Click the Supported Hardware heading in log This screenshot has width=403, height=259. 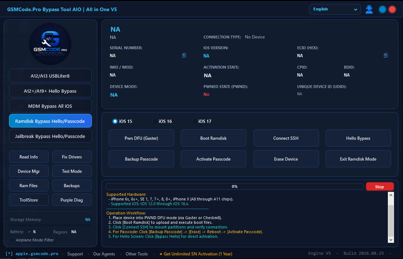126,194
